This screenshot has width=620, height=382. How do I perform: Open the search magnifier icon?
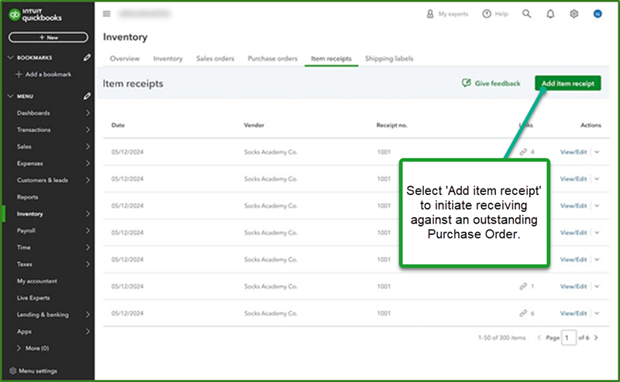(x=527, y=14)
